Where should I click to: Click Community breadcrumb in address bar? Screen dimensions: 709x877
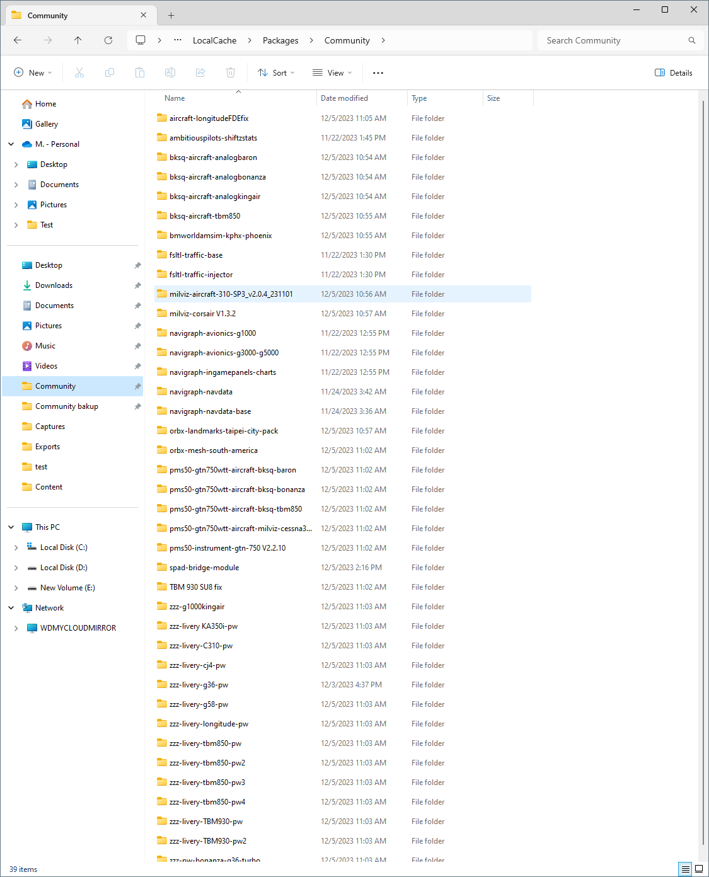click(x=347, y=40)
